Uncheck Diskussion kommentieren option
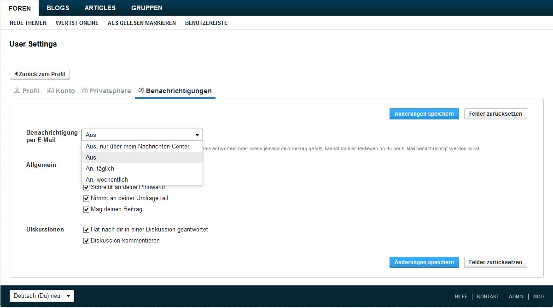This screenshot has width=553, height=308. point(86,241)
